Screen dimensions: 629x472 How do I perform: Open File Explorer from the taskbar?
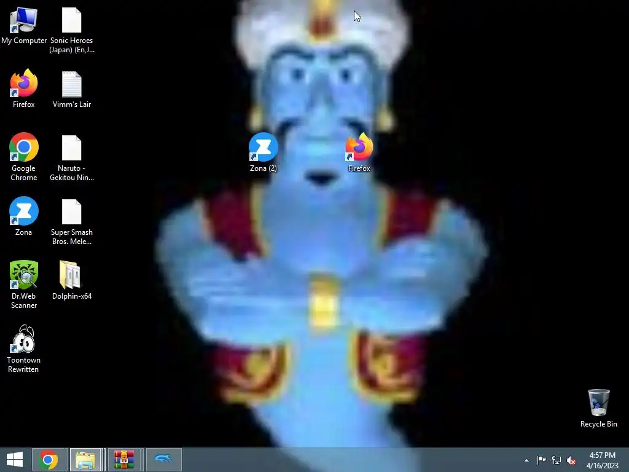click(x=85, y=460)
